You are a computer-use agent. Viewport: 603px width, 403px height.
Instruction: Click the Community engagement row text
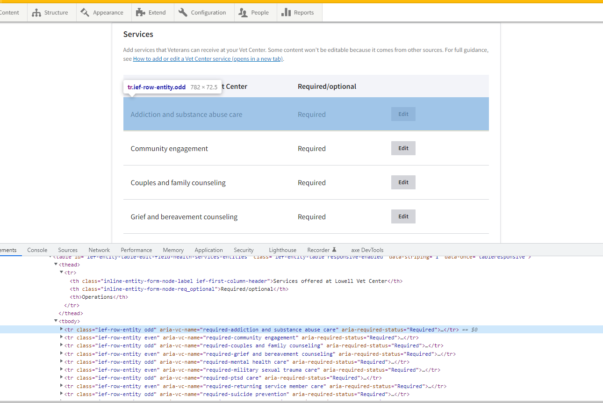tap(169, 149)
